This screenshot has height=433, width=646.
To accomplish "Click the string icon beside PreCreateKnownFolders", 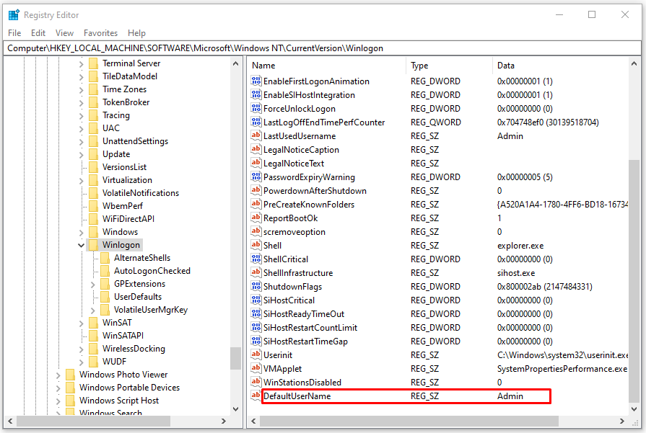I will point(256,205).
